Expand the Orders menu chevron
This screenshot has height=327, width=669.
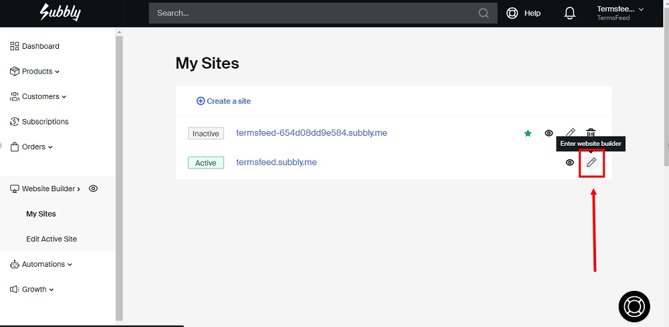pyautogui.click(x=50, y=147)
